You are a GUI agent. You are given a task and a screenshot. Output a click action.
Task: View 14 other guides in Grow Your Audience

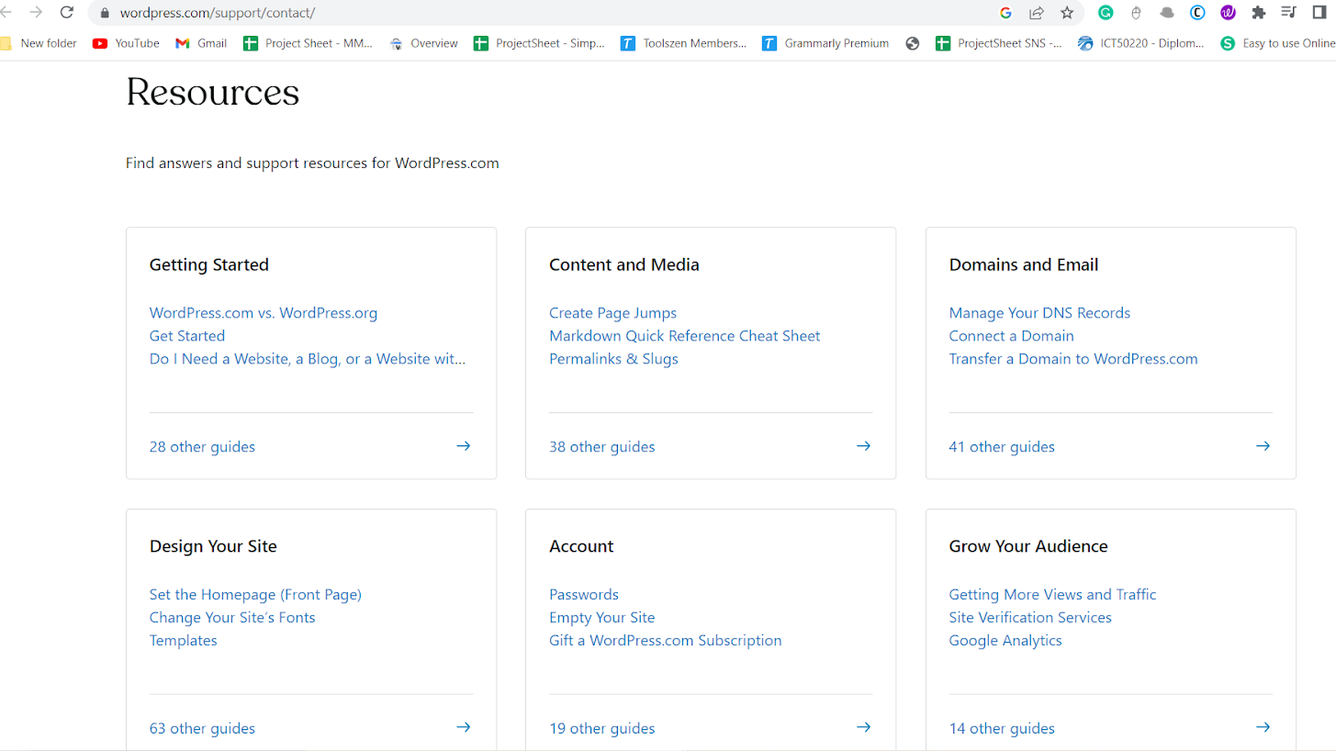[x=1002, y=729]
